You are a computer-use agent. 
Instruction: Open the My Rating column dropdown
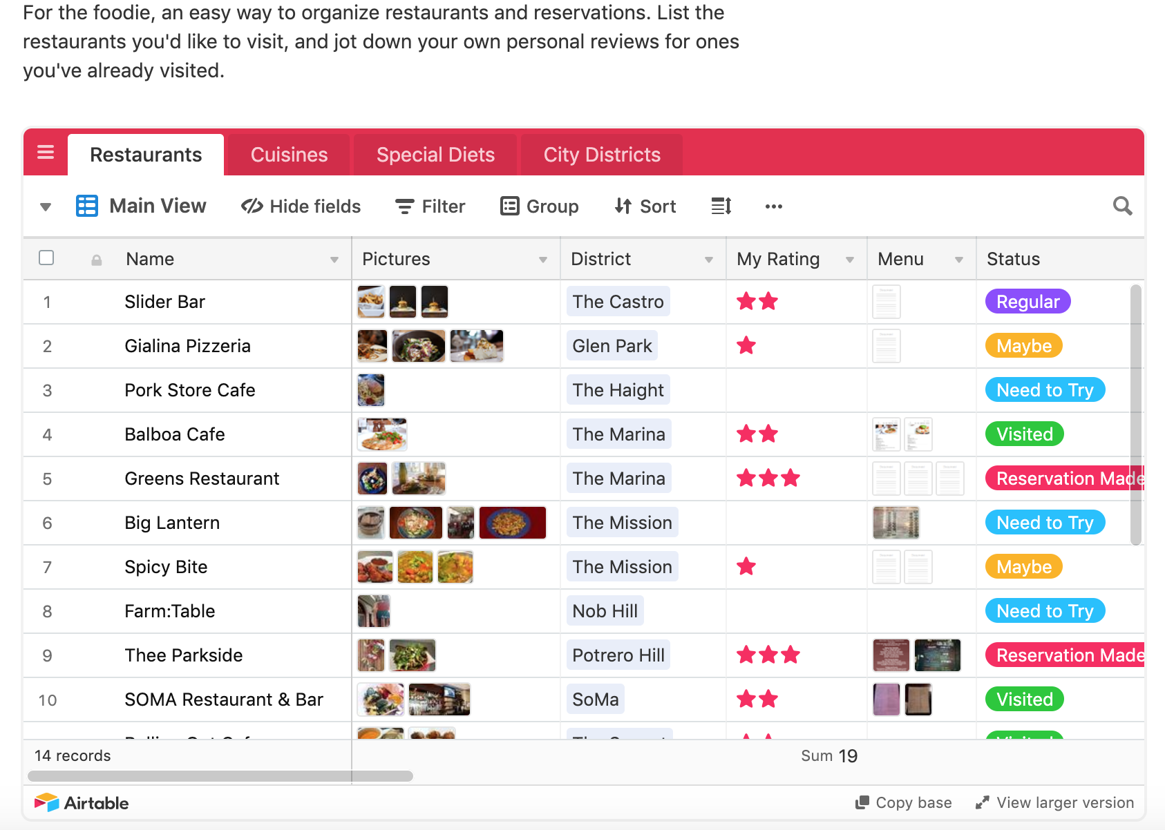coord(850,260)
